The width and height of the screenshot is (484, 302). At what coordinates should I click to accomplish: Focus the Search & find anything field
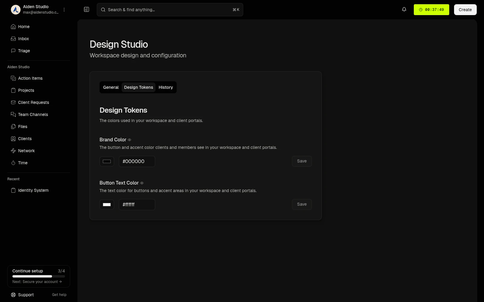click(170, 10)
